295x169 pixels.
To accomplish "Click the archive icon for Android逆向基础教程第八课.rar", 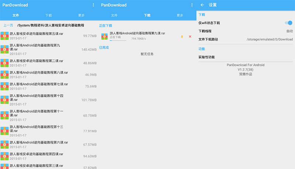I will (4, 74).
